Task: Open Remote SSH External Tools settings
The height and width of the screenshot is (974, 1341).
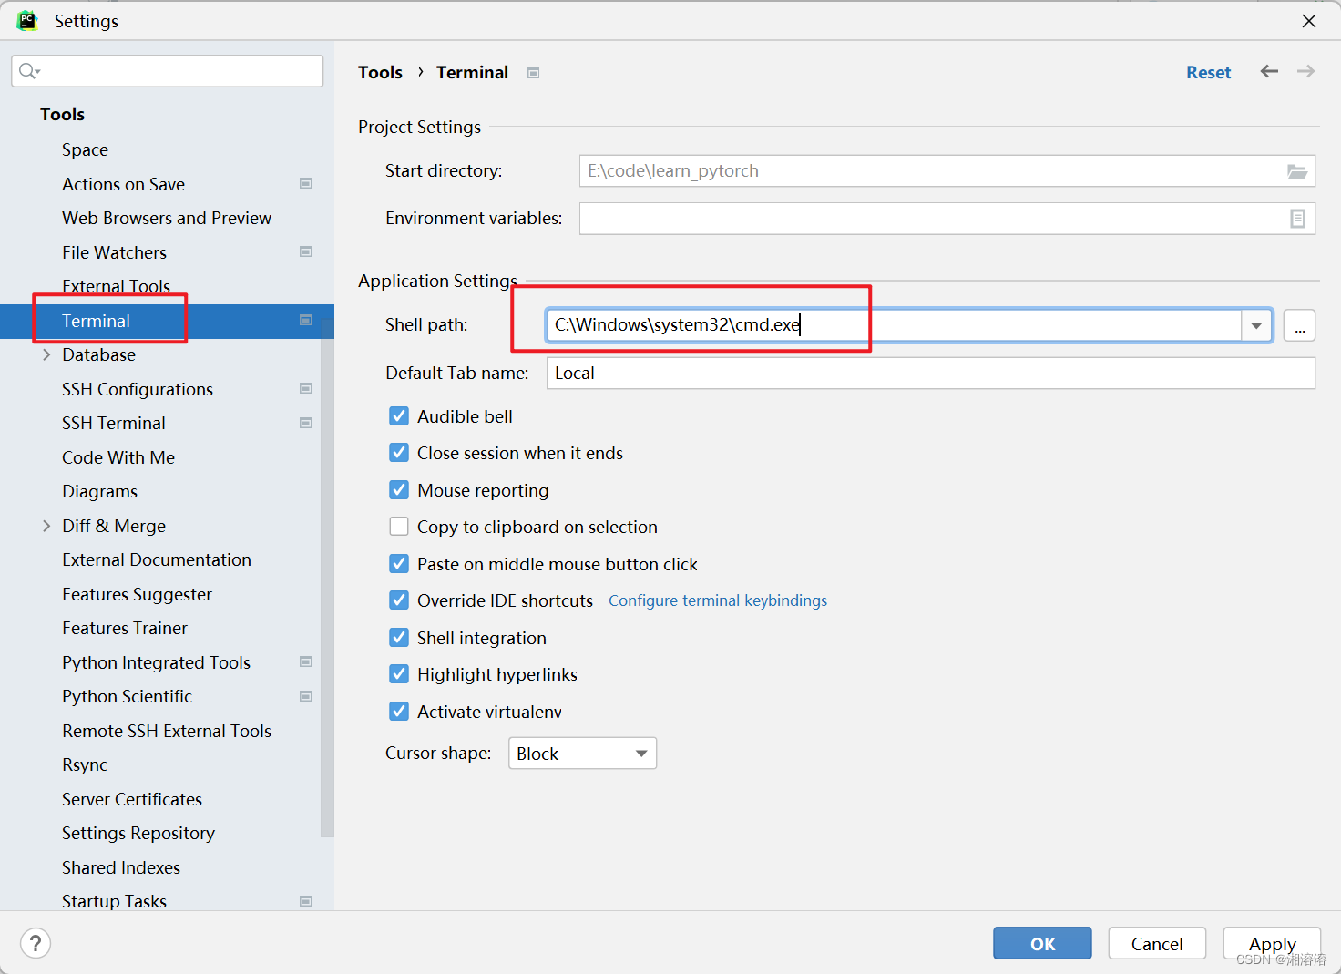Action: click(x=167, y=731)
